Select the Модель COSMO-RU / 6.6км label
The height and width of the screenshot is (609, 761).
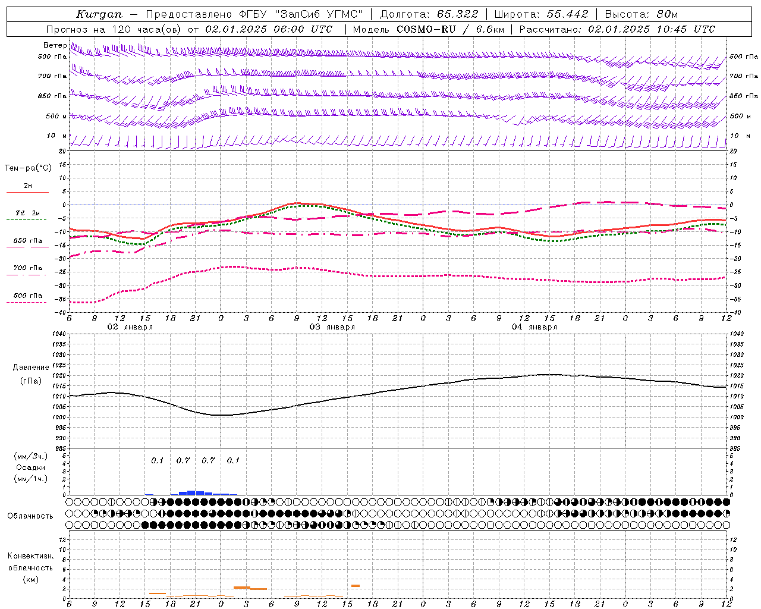(x=428, y=29)
